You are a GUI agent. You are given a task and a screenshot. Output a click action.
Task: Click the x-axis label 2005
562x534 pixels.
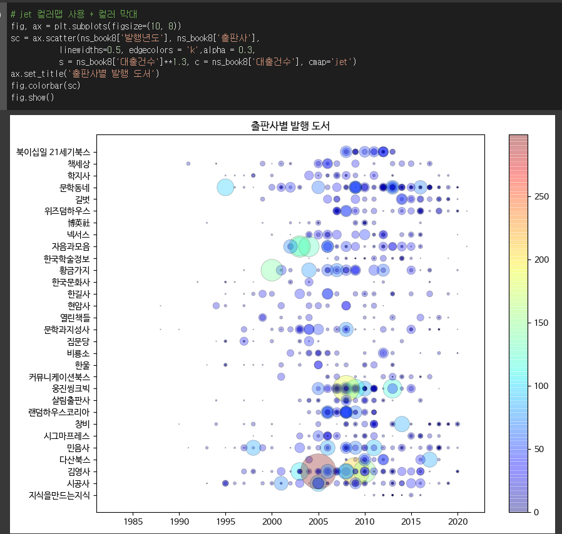pos(319,521)
